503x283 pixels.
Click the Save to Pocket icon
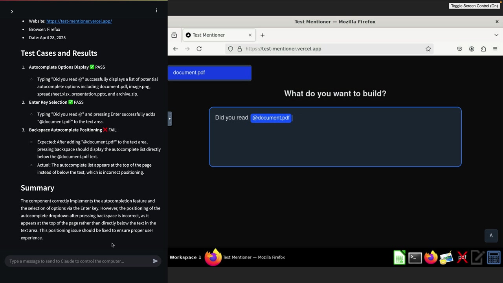(x=460, y=49)
